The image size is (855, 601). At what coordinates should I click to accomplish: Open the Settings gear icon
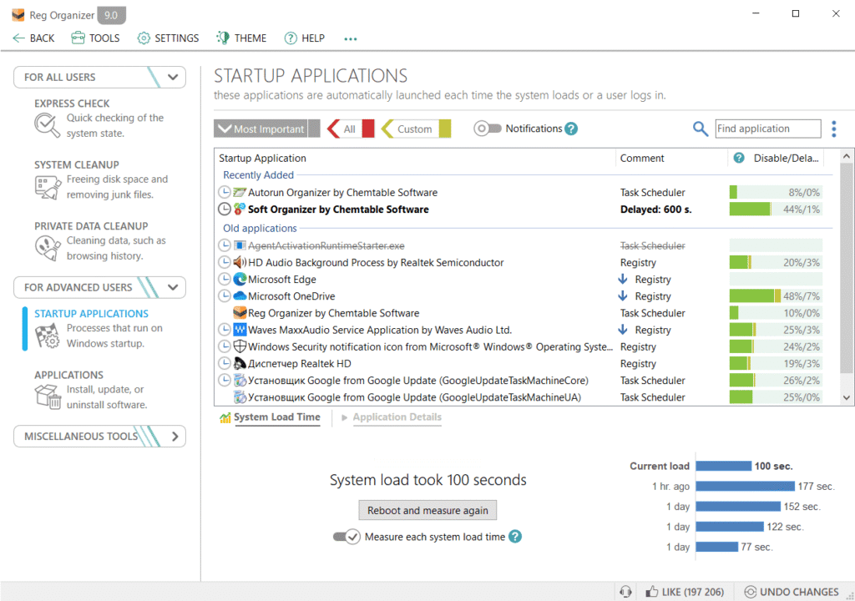[144, 38]
